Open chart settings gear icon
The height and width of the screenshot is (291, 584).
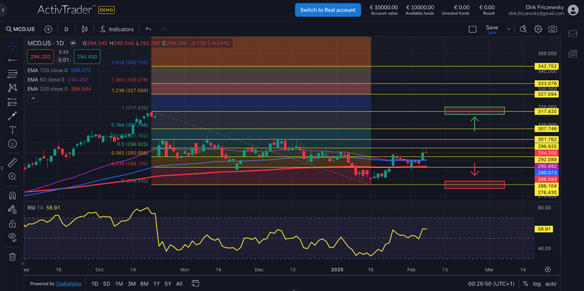[x=538, y=29]
